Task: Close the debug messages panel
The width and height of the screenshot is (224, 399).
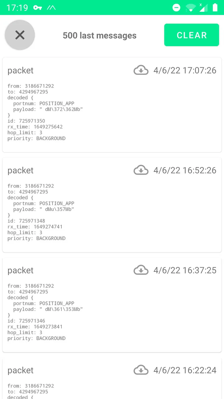Action: (20, 35)
